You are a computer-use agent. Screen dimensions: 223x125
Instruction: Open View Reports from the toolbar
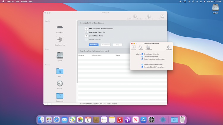(150, 17)
